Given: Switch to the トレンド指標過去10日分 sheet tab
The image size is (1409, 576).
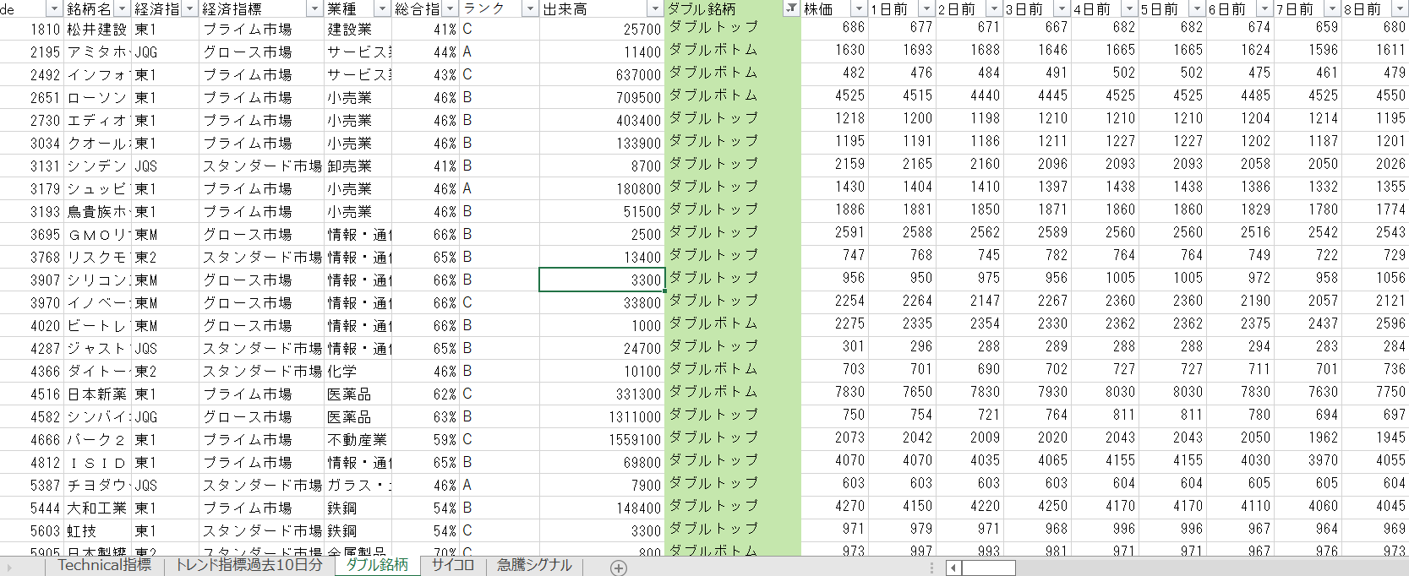Looking at the screenshot, I should point(249,565).
